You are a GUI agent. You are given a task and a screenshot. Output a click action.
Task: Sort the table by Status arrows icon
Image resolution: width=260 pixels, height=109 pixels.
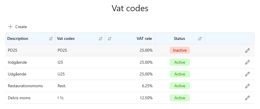[x=200, y=39]
